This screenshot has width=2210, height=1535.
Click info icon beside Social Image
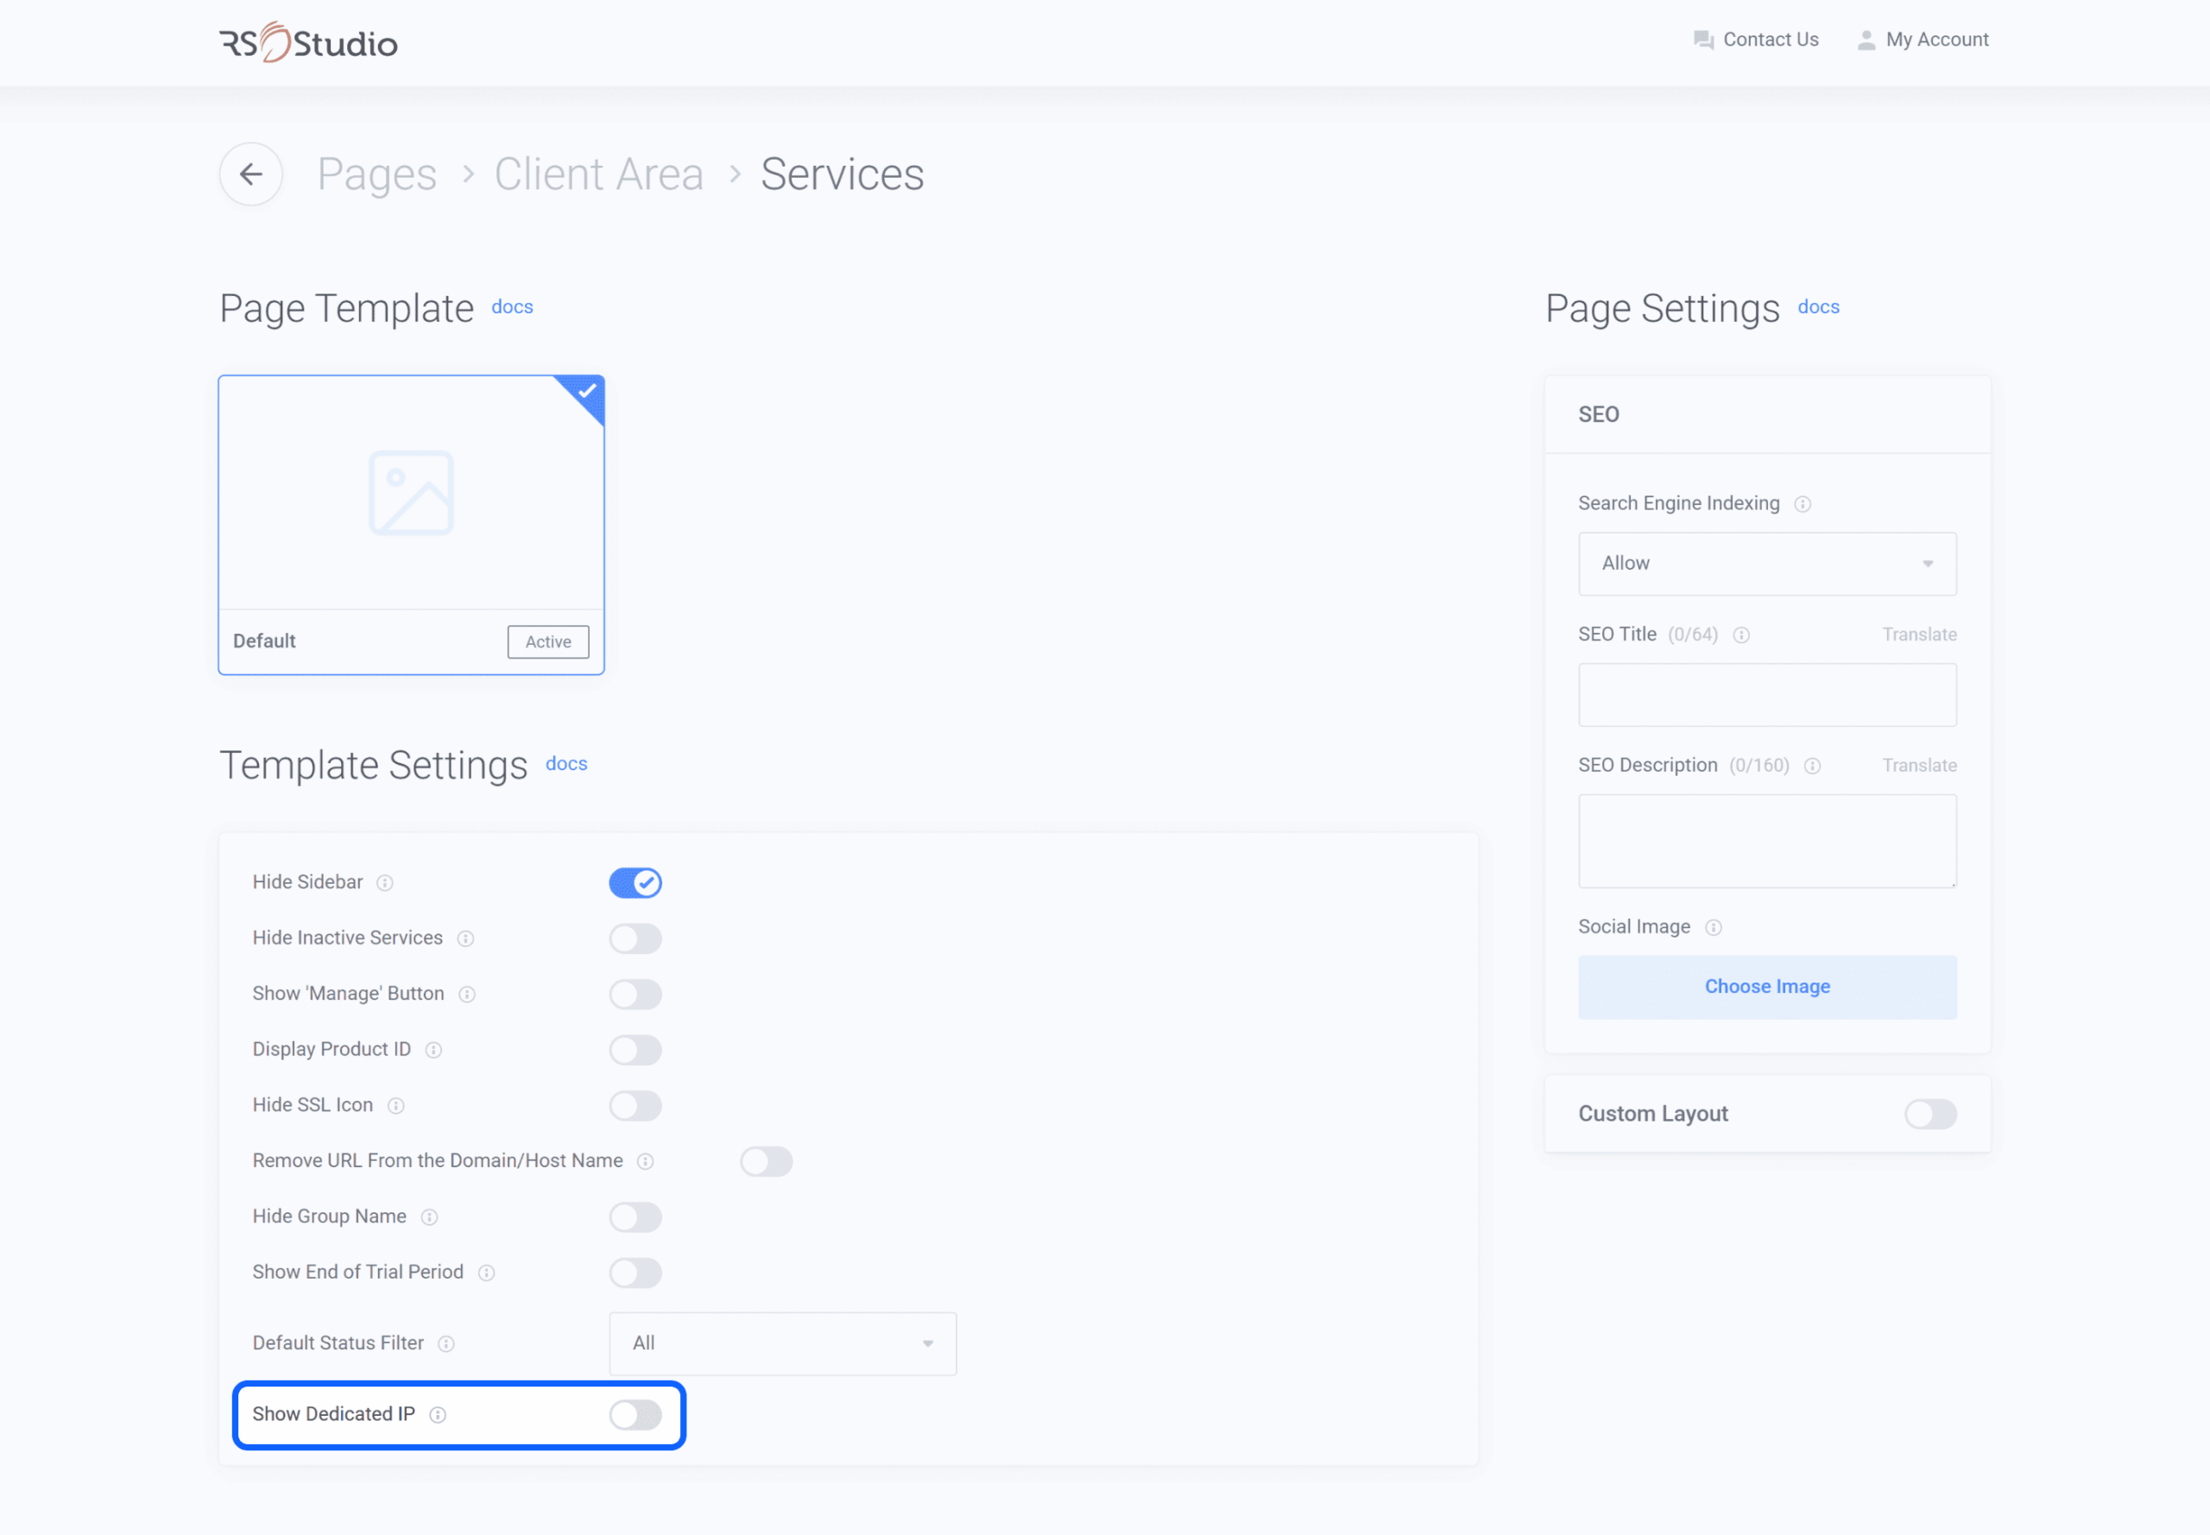[1714, 927]
